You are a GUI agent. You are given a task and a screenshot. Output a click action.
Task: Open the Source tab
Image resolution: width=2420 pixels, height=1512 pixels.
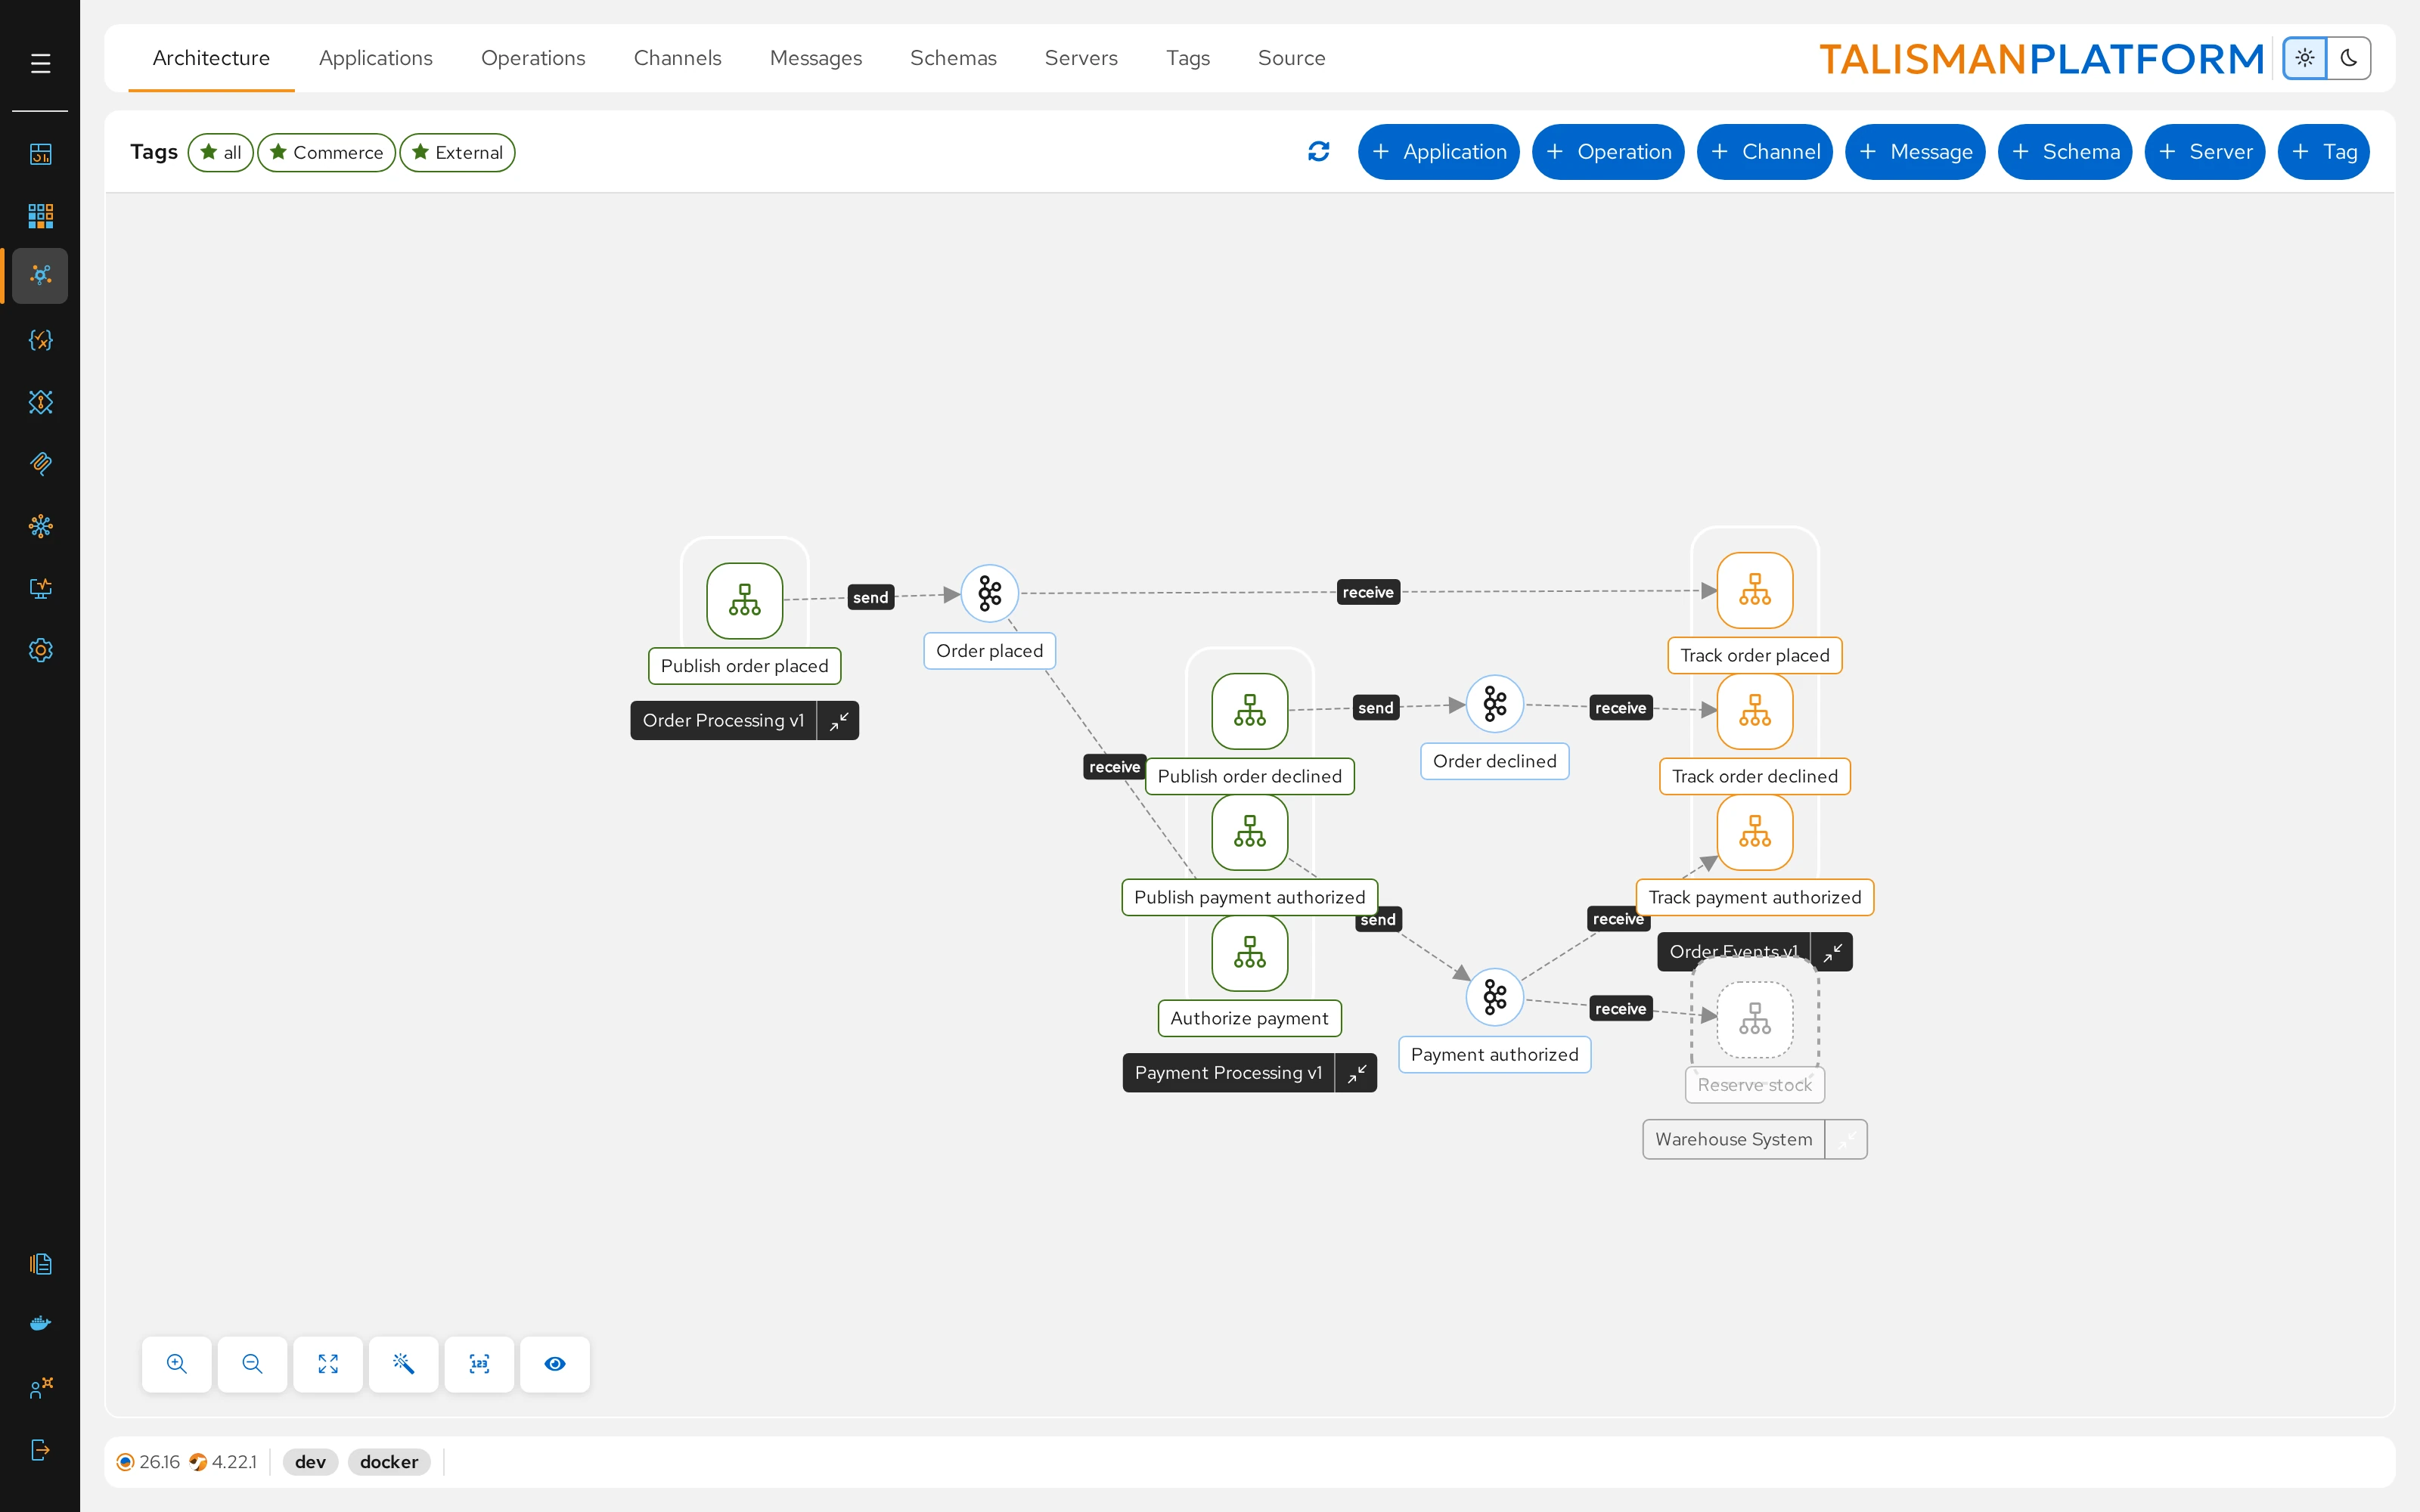[1291, 58]
